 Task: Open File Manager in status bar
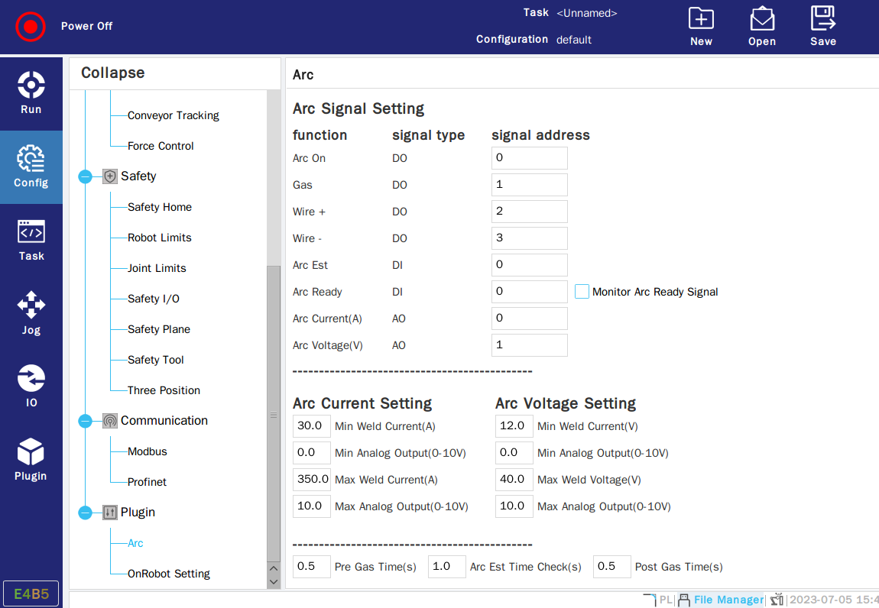tap(728, 600)
